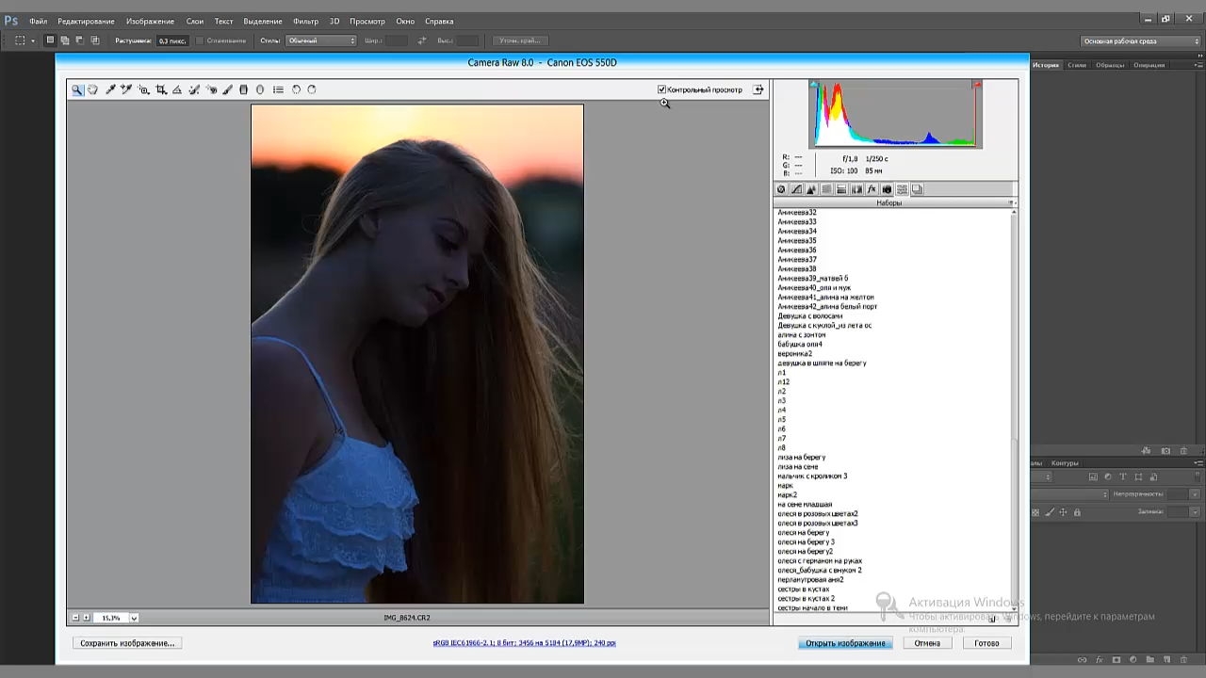This screenshot has height=678, width=1206.
Task: Select the Hand tool in Camera Raw
Action: (x=92, y=89)
